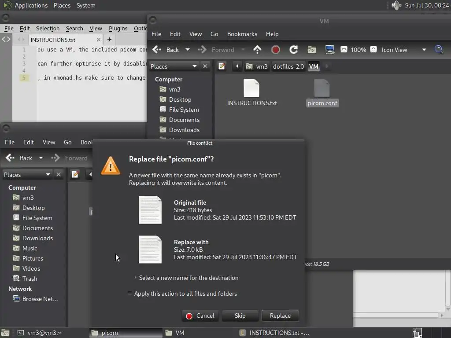Zoom in in VM window
Image resolution: width=451 pixels, height=338 pixels.
[373, 49]
